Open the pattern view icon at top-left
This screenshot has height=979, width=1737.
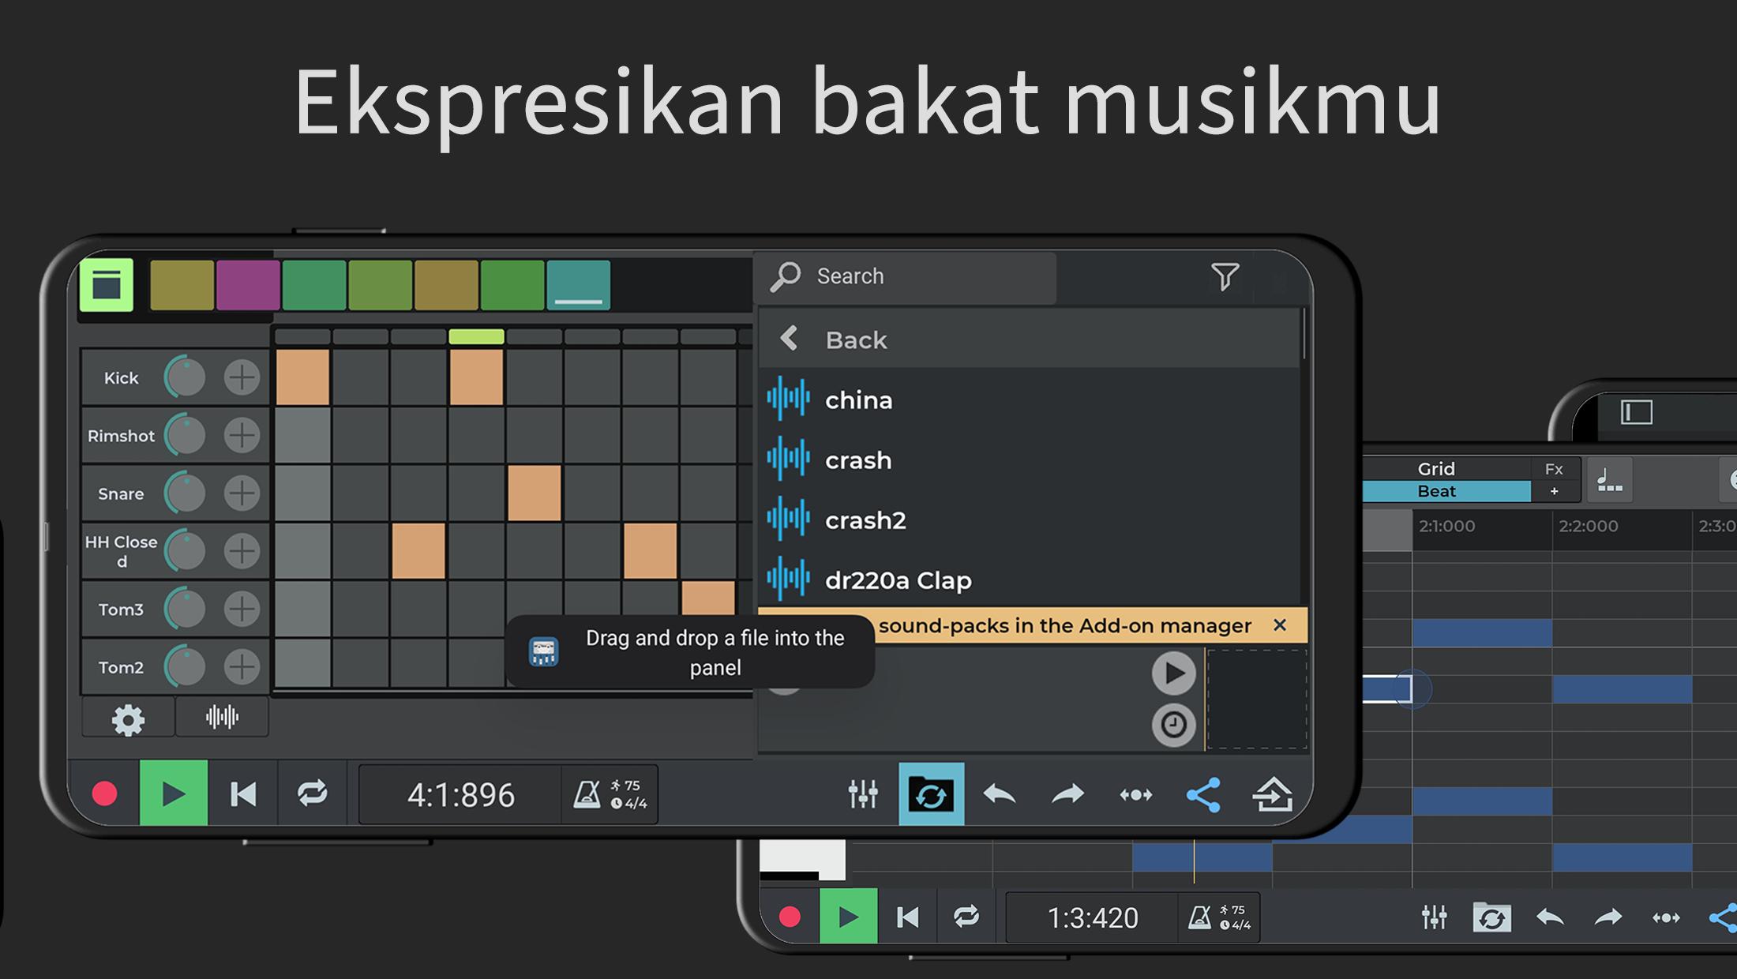pos(107,285)
